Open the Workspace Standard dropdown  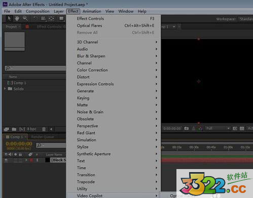pos(245,19)
